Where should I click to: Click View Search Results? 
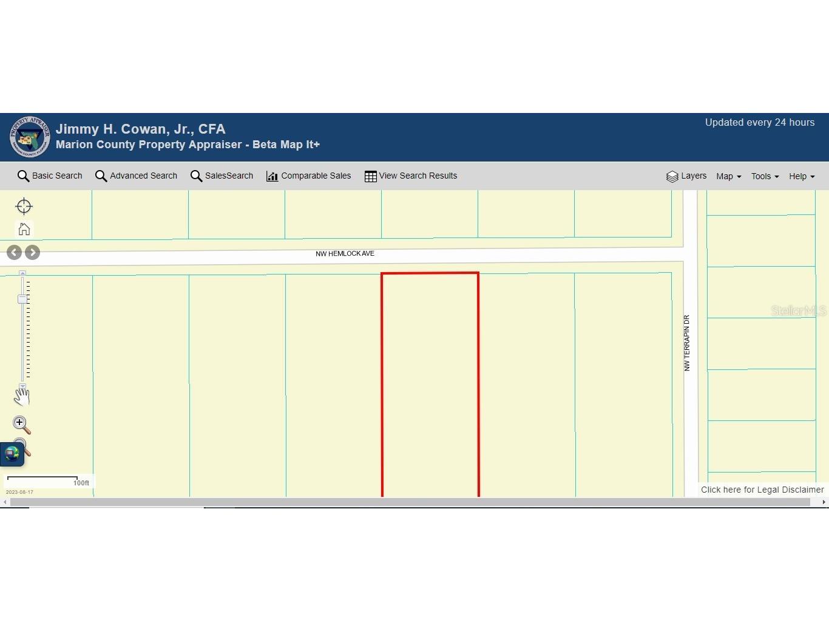point(411,176)
